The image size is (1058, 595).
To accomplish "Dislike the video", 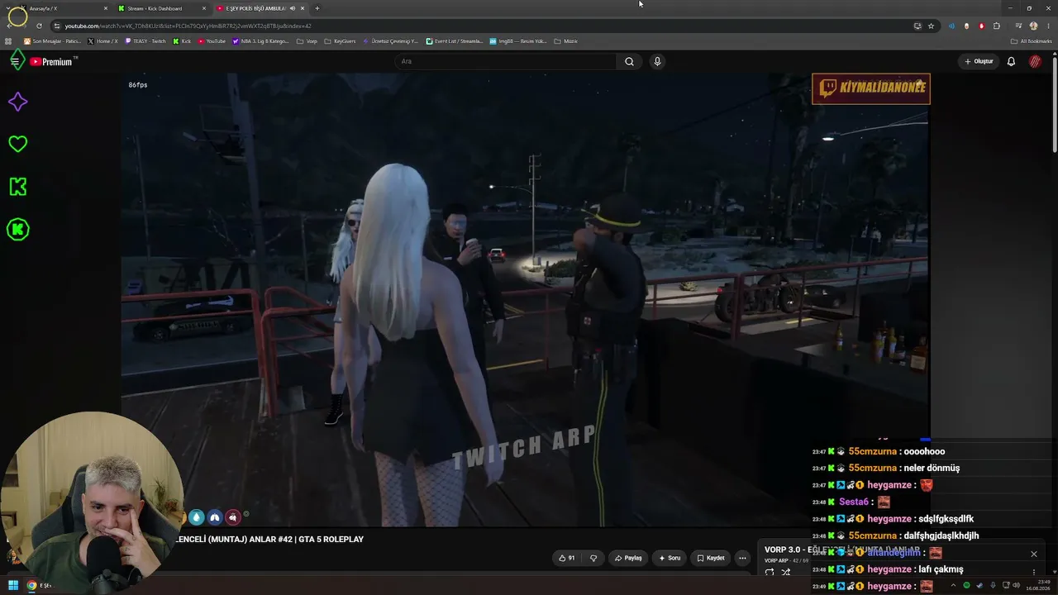I will tap(593, 558).
